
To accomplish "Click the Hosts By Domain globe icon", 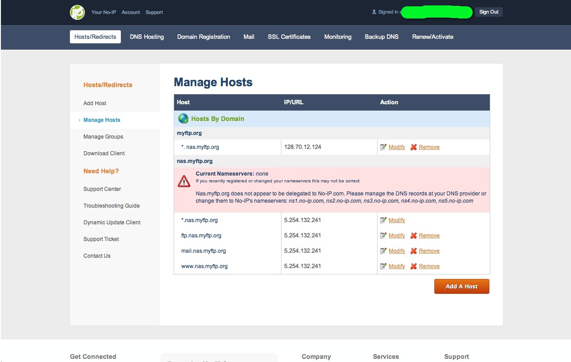I will 183,119.
